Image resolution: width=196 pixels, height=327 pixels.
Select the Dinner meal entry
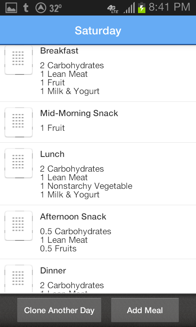click(x=98, y=276)
